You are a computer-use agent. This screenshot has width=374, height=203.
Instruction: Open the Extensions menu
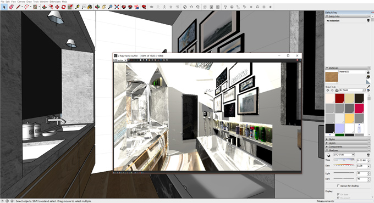(55, 2)
